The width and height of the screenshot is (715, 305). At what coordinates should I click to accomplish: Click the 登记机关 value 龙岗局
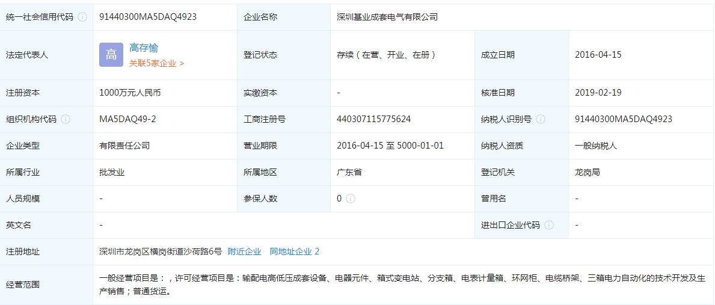[x=588, y=172]
